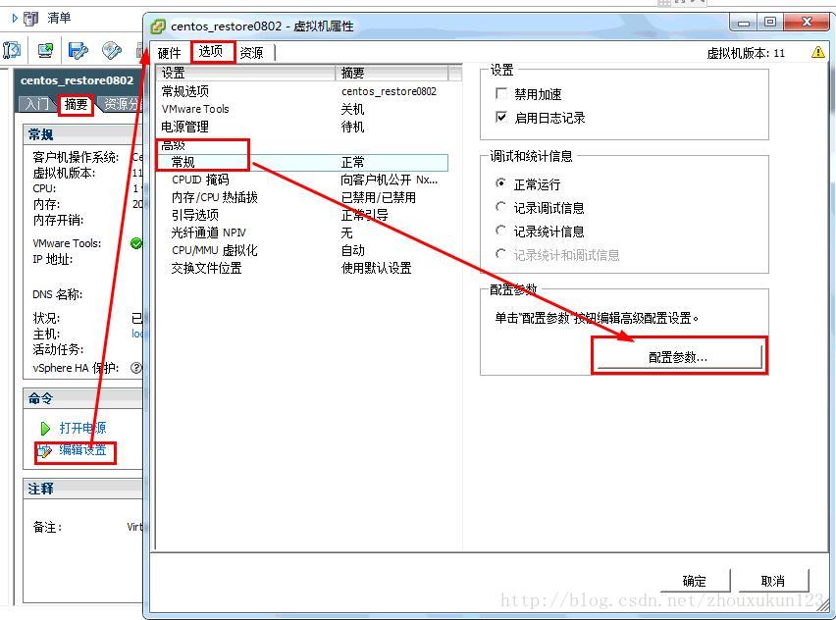Click the centos_restore0802 summary value
This screenshot has height=620, width=836.
(x=390, y=91)
